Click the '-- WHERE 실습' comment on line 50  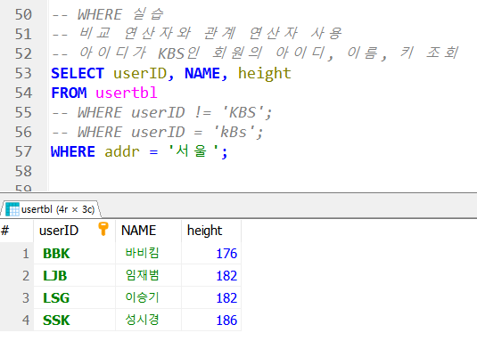pyautogui.click(x=108, y=14)
